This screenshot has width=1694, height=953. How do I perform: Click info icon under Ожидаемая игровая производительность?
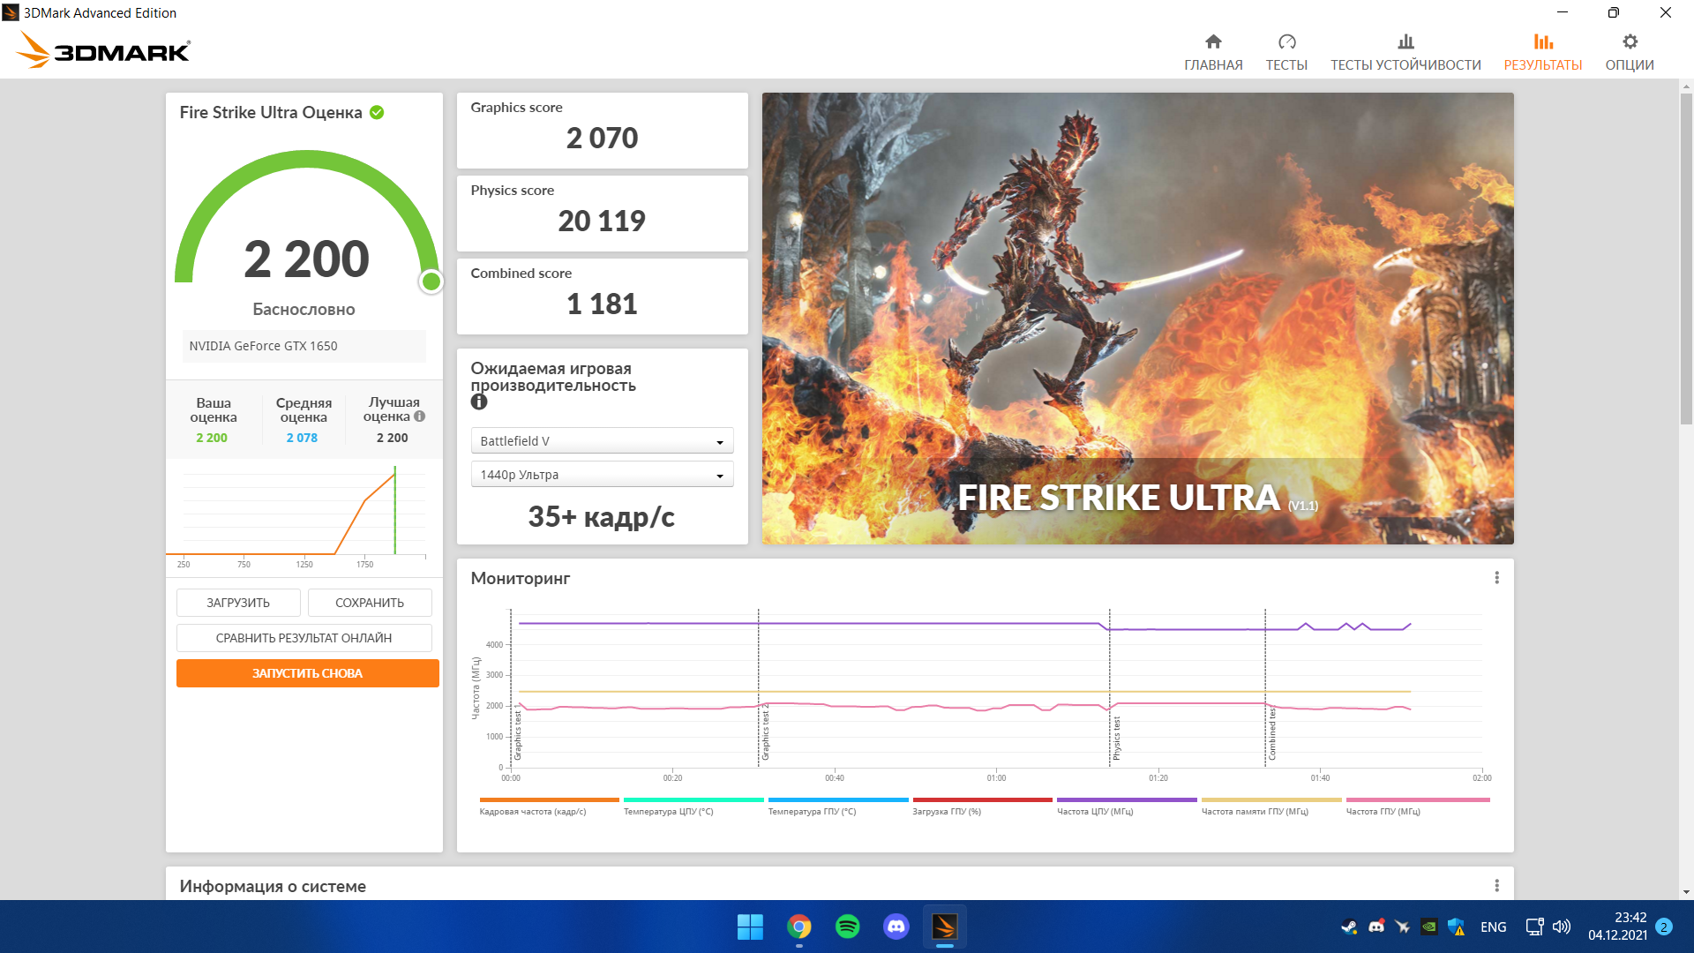pos(479,402)
